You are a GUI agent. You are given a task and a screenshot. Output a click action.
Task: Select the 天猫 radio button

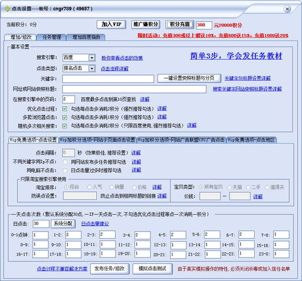[229, 187]
